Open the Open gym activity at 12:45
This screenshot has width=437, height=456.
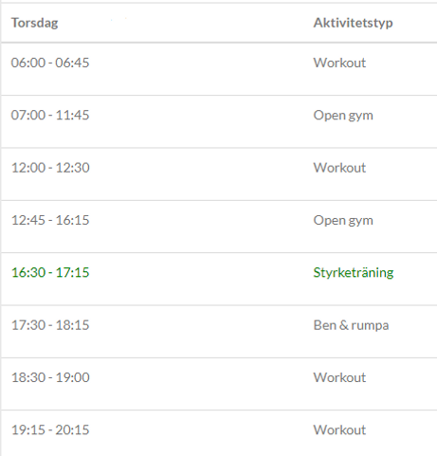pyautogui.click(x=343, y=221)
